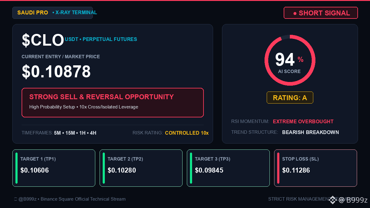Viewport: 370px width, 208px height.
Task: Select the SHORT SIGNAL badge
Action: [321, 13]
